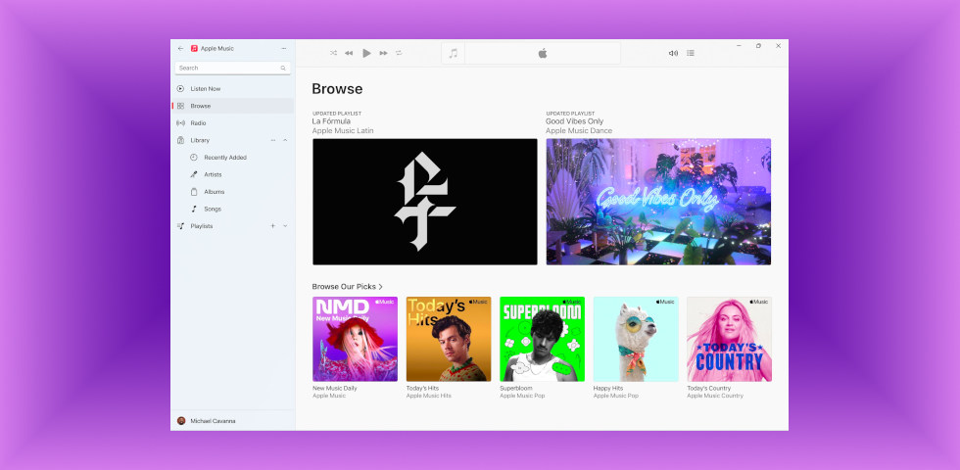Maximize the Apple Music window
This screenshot has width=960, height=470.
point(758,46)
